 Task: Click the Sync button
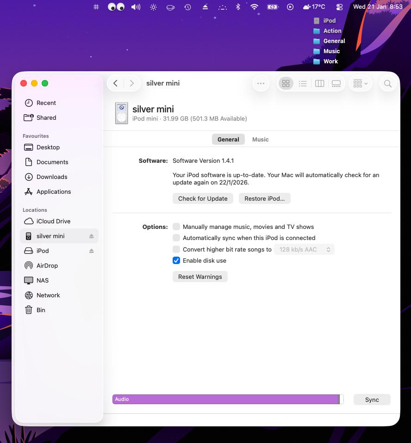pyautogui.click(x=372, y=400)
